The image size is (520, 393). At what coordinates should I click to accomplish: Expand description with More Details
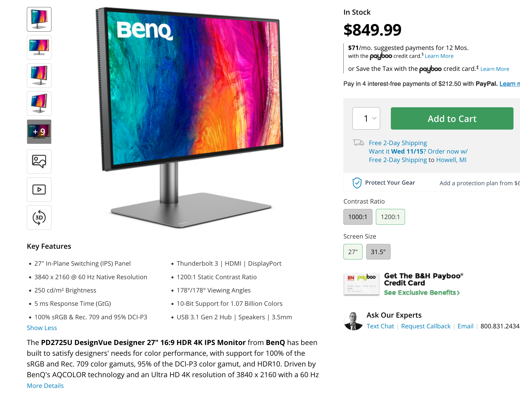pos(45,386)
